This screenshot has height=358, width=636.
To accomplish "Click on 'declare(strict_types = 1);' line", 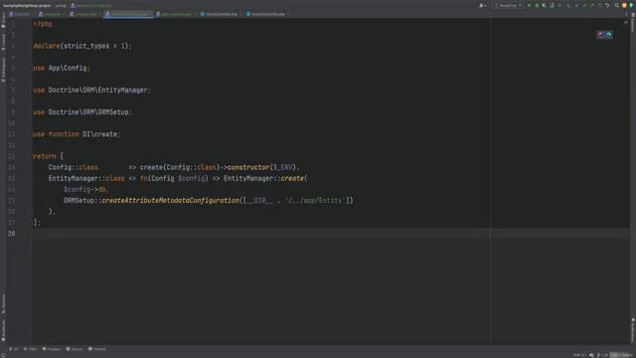I will pos(82,46).
